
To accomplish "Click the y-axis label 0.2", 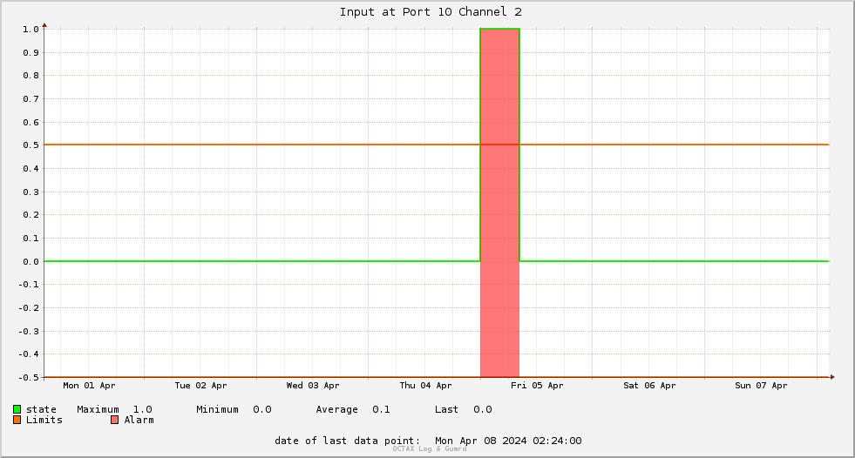I will click(x=31, y=215).
